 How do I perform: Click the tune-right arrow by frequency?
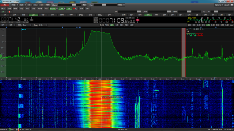pyautogui.click(x=133, y=18)
